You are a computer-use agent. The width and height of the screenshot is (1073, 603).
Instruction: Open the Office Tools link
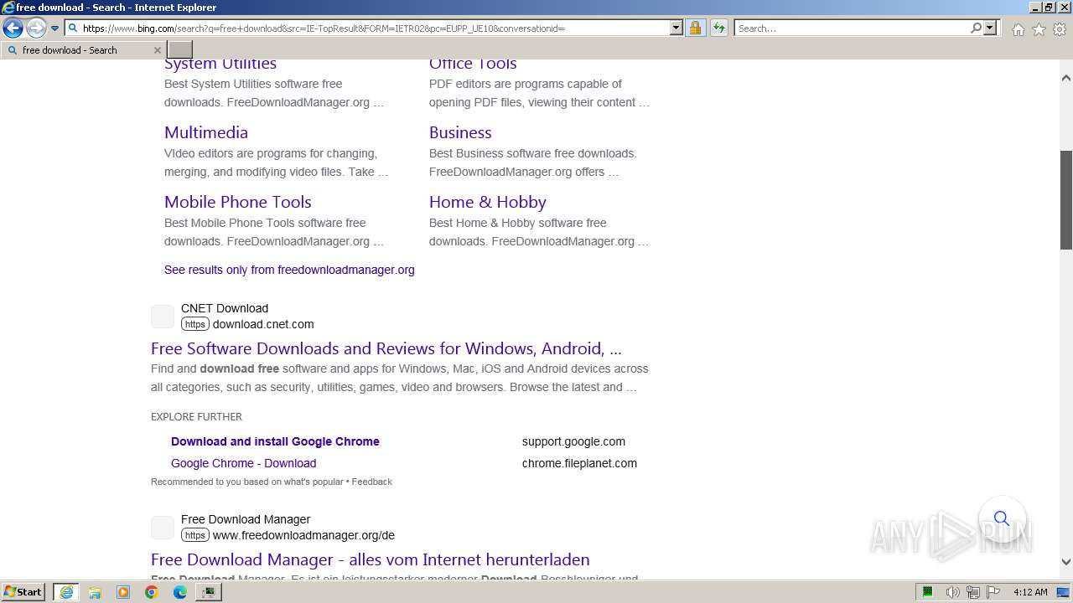(473, 64)
